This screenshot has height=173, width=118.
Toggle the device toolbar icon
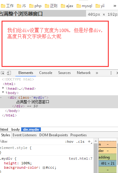click(9, 73)
